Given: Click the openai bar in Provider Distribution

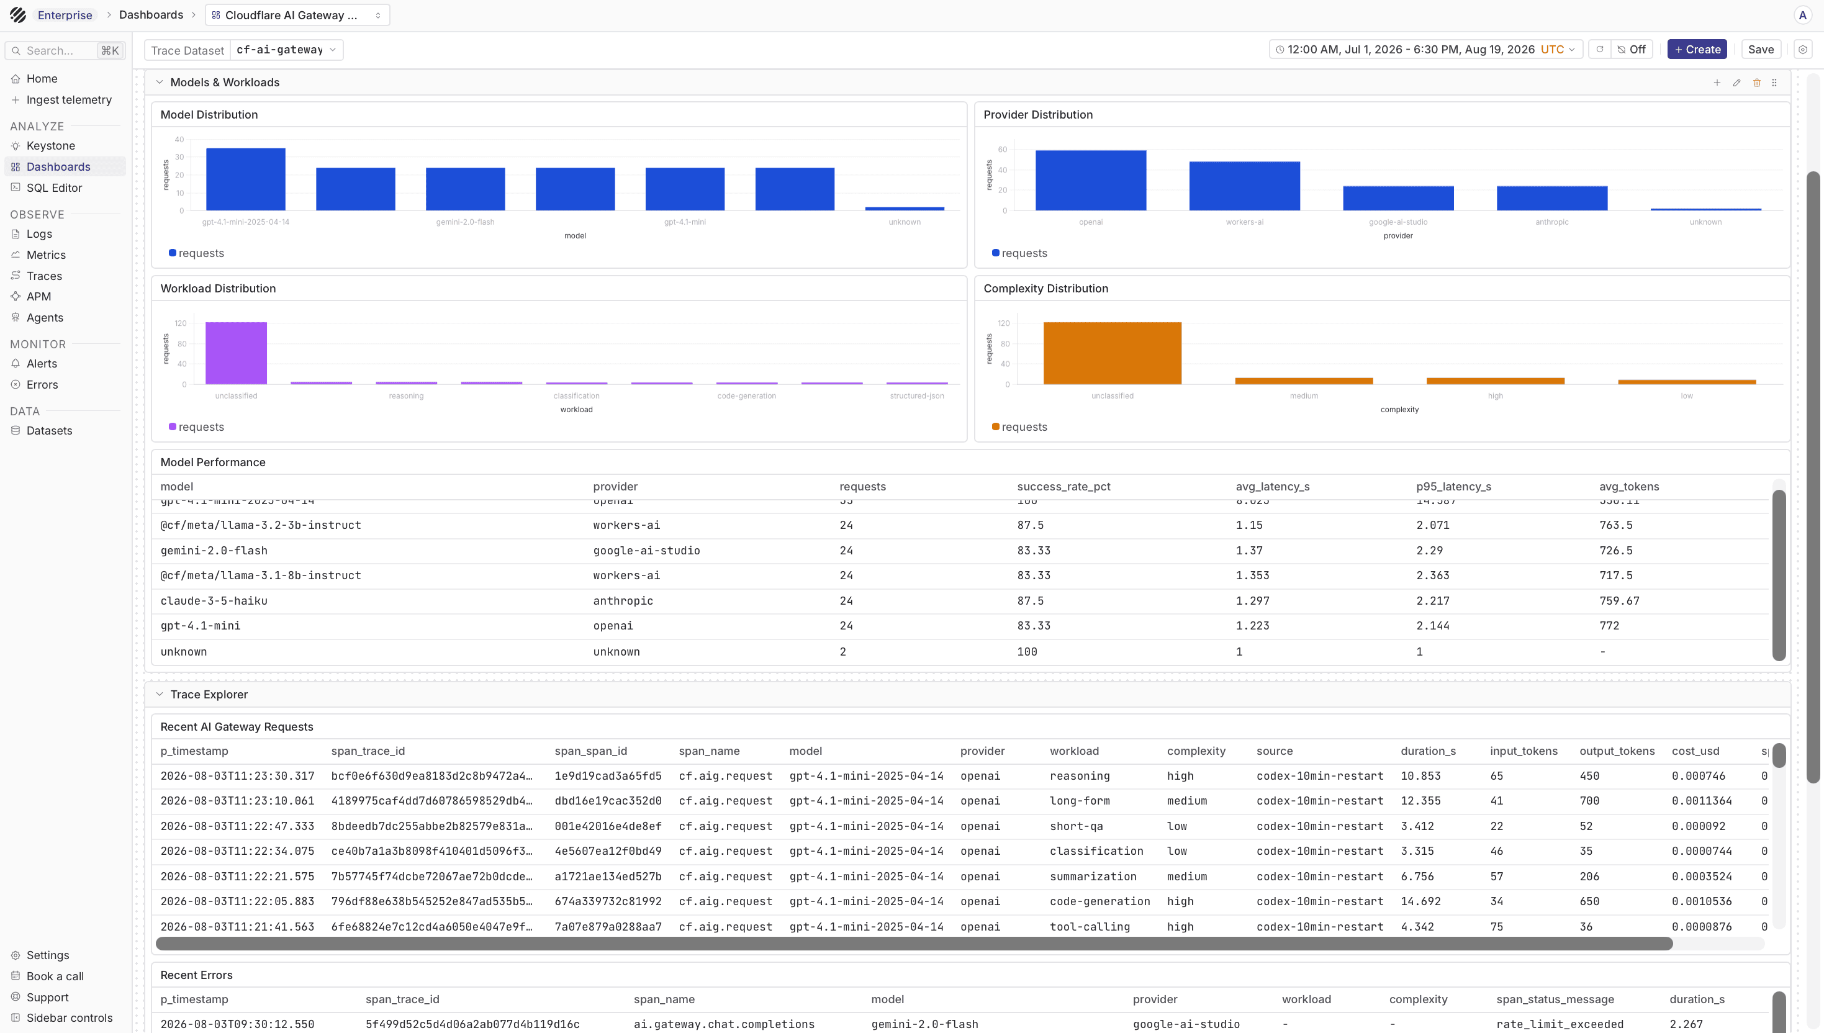Looking at the screenshot, I should tap(1090, 180).
